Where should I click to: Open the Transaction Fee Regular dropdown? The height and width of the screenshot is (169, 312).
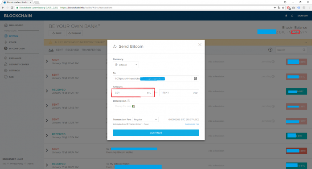(x=146, y=120)
